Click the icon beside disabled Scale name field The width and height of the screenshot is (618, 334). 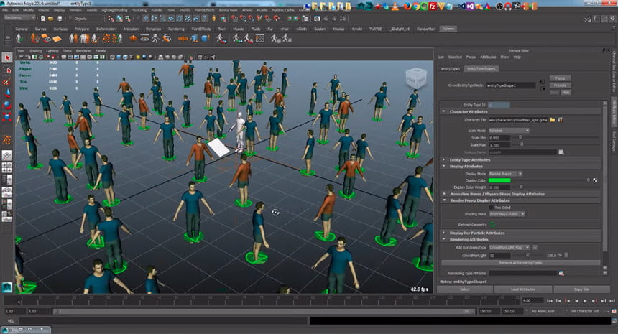561,152
